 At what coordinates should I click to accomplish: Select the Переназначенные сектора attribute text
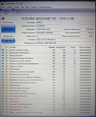(x=20, y=61)
